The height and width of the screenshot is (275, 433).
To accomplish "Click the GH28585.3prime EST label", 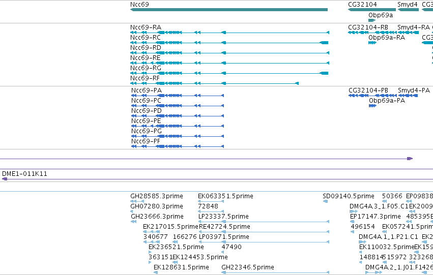I will [157, 196].
